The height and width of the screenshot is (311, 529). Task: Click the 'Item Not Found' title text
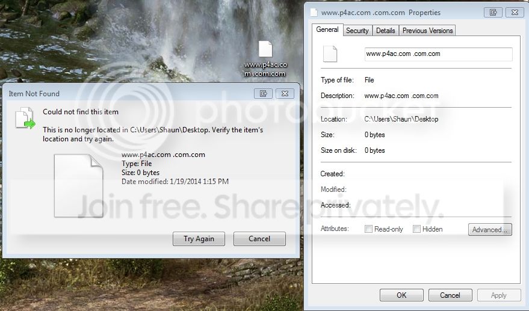pos(34,93)
